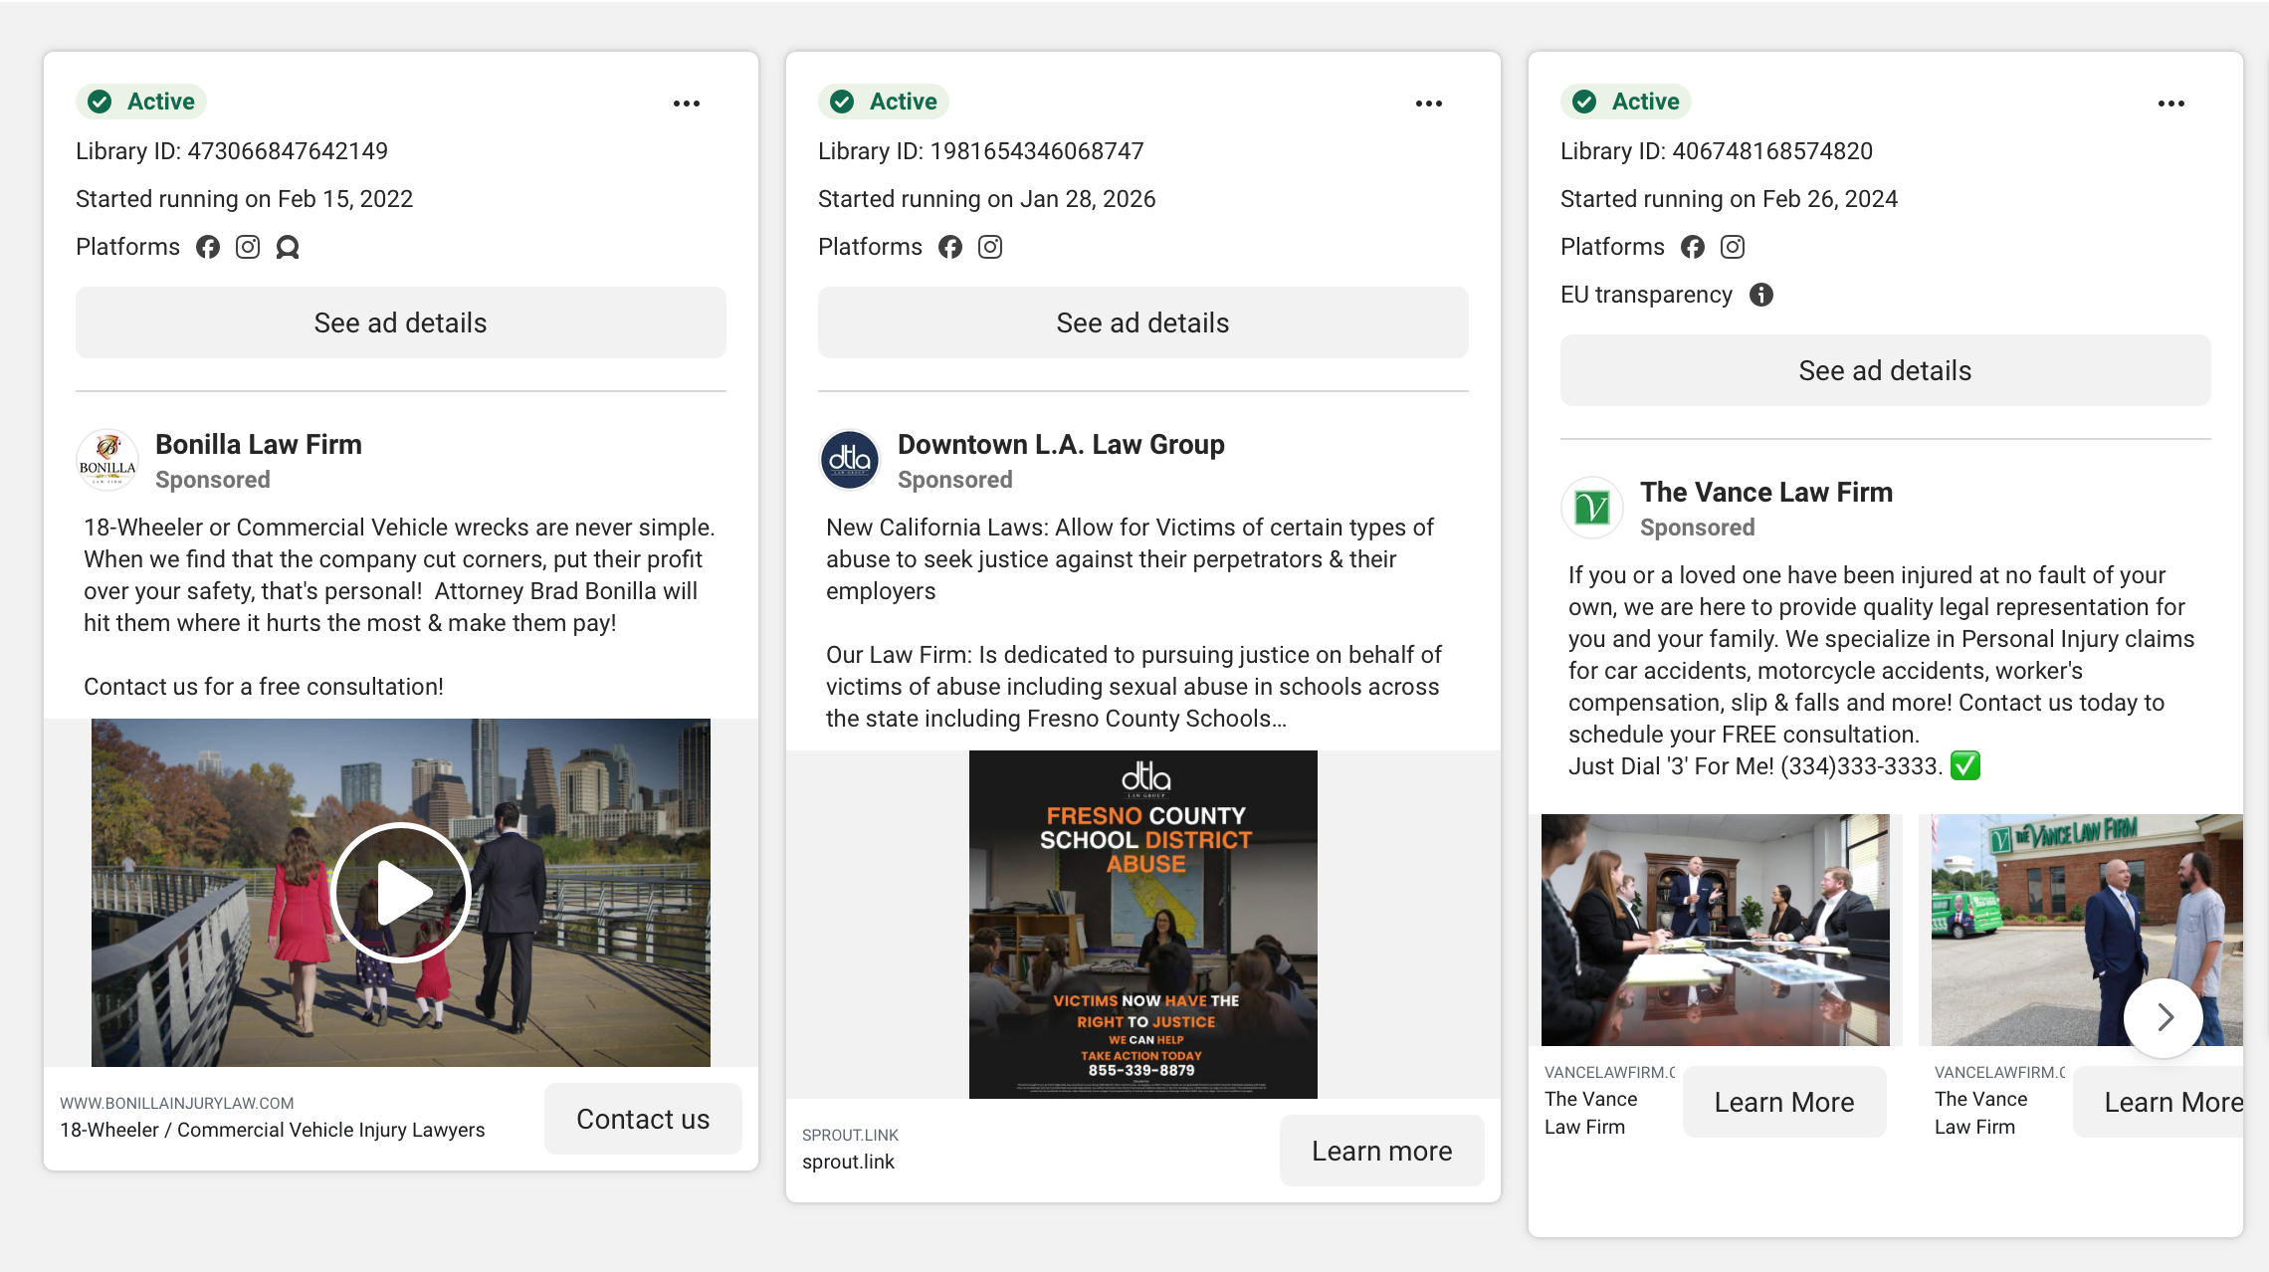Open The Vance Law Firm advertiser name
Screen dimensions: 2269x1272
1766,492
